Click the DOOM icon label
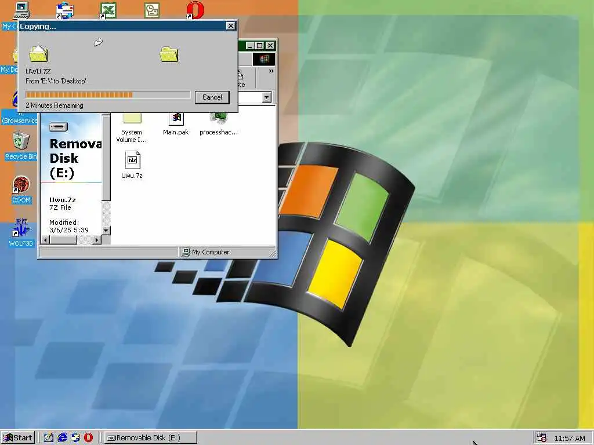The height and width of the screenshot is (445, 594). click(21, 200)
